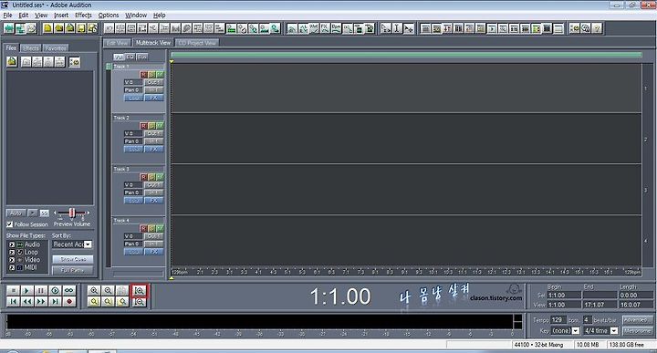Jump to the beginning of the session
Viewport: 657px width, 353px height.
13,302
